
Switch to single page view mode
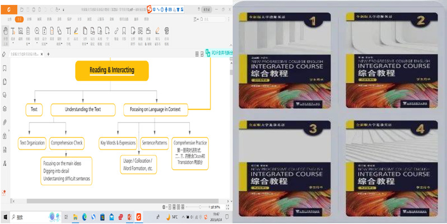(170, 207)
